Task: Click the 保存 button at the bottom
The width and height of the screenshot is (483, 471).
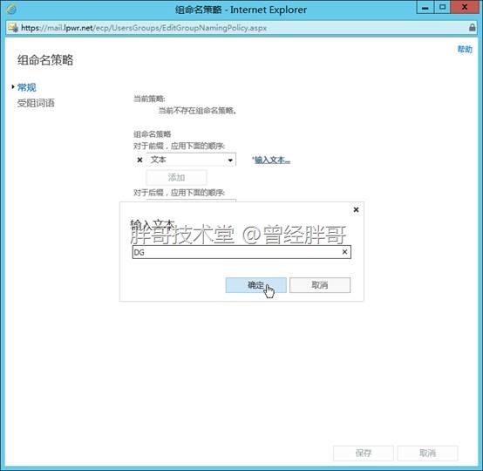Action: (364, 453)
